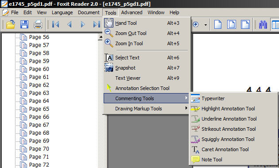Image resolution: width=279 pixels, height=168 pixels.
Task: Open a file with the folder toolbar icon
Action: [11, 24]
